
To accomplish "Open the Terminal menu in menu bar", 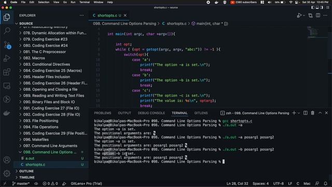I will [x=84, y=2].
